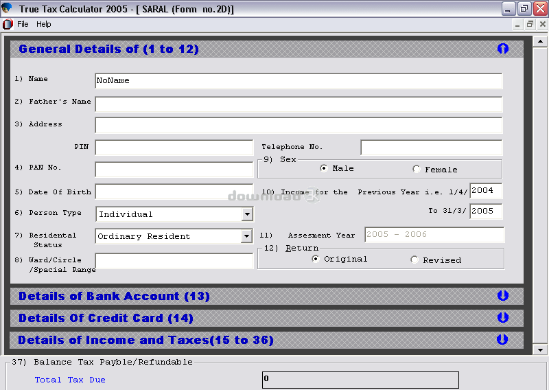The height and width of the screenshot is (390, 549).
Task: Click the Total Tax Due value box
Action: point(360,380)
